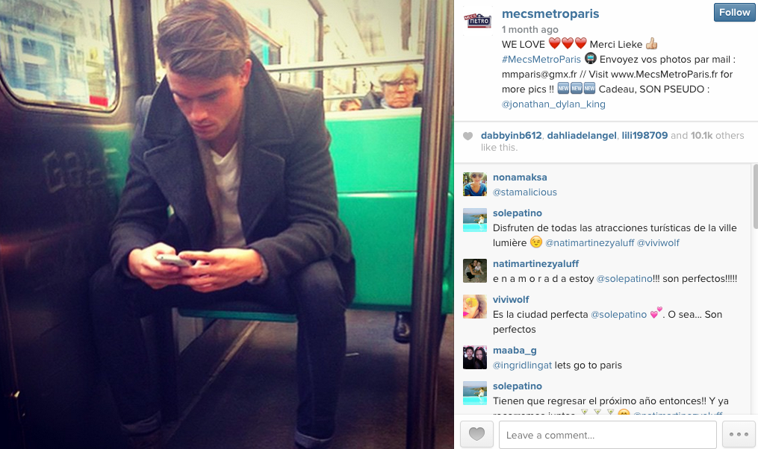This screenshot has height=449, width=758.
Task: Click the Leave a comment field
Action: [608, 435]
